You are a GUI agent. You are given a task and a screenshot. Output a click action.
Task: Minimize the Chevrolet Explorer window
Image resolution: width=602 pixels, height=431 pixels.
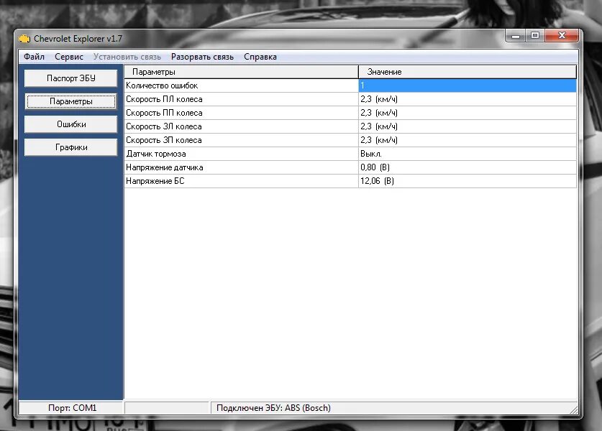pyautogui.click(x=515, y=36)
